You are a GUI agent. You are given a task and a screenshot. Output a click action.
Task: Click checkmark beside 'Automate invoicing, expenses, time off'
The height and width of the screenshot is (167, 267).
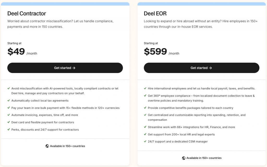[9, 115]
